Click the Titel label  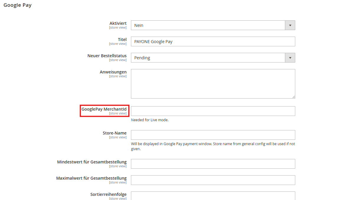(122, 40)
